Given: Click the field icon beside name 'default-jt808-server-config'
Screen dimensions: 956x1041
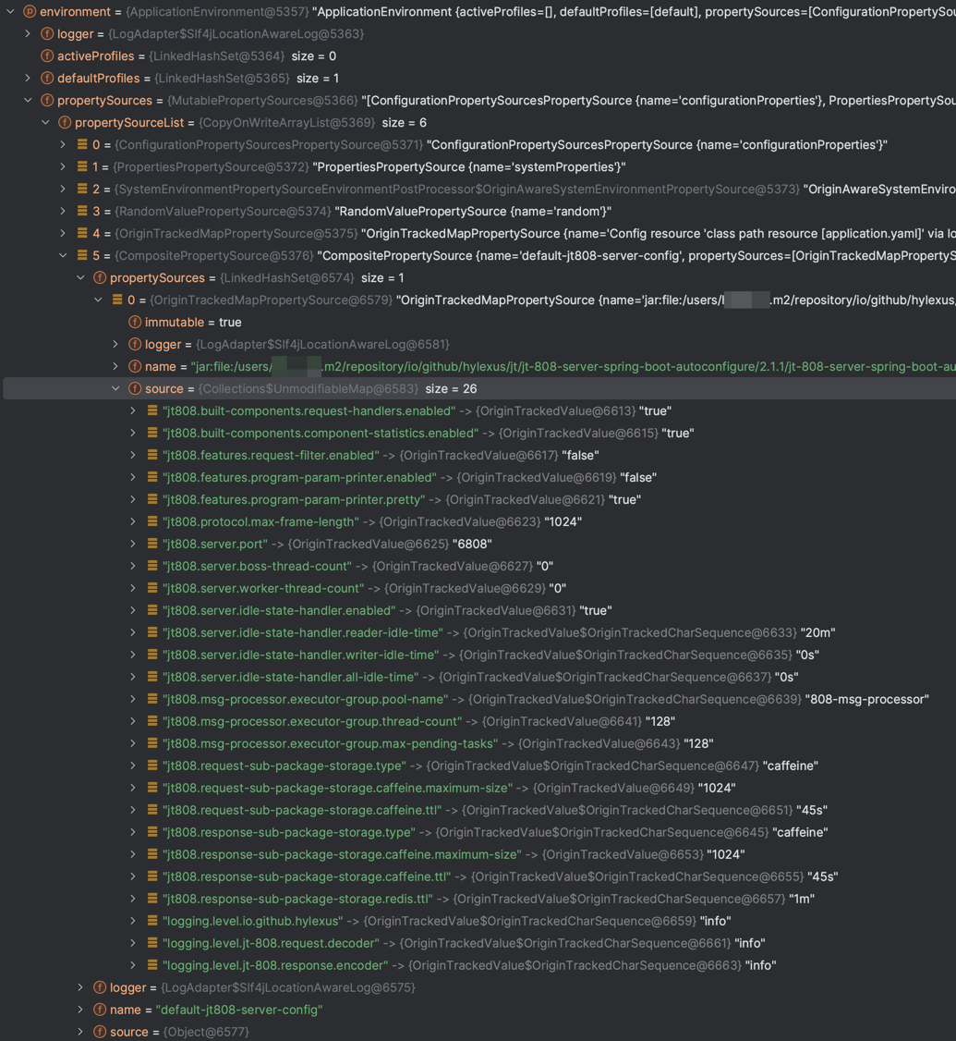Looking at the screenshot, I should coord(99,1010).
